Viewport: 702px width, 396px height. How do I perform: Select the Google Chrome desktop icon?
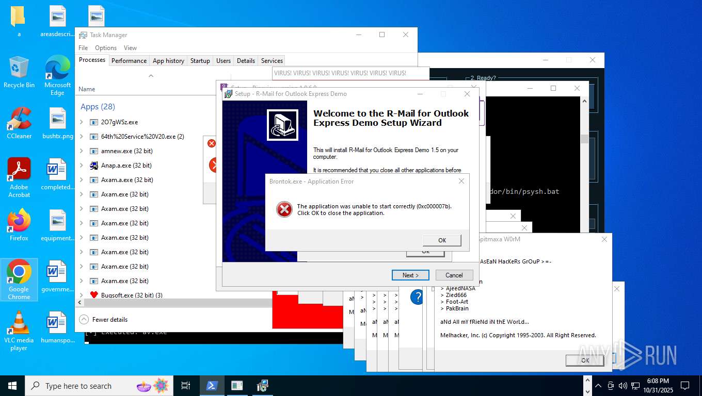(19, 279)
